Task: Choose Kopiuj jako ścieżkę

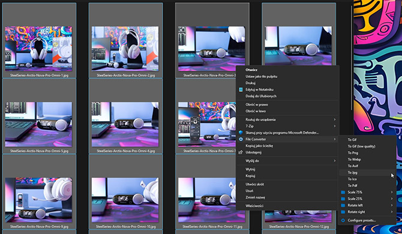Action: click(287, 146)
